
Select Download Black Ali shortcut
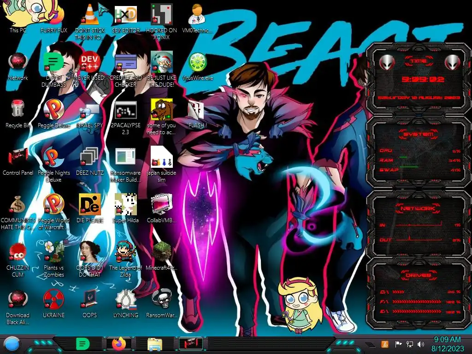click(18, 307)
